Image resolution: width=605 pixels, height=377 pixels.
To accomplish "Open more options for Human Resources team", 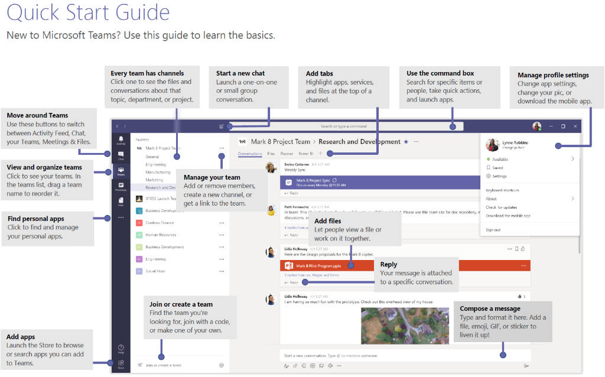I will point(222,235).
